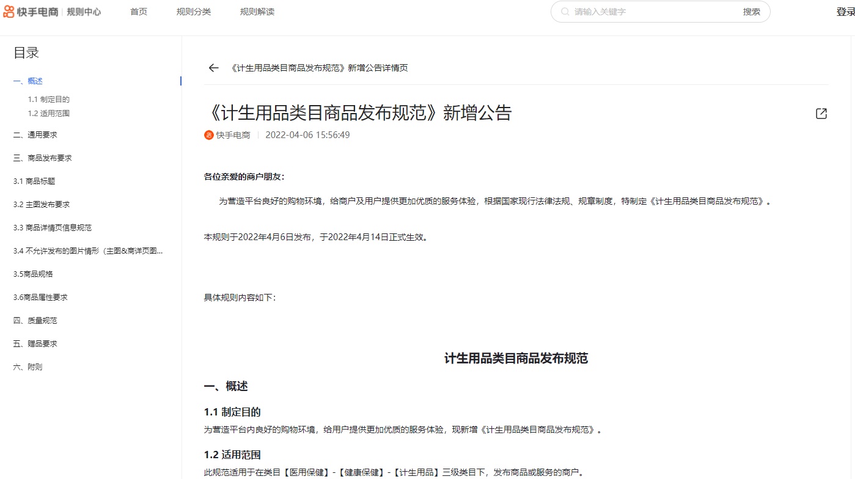
Task: Click the greeting 各位亲爱的商户朋友
Action: [244, 177]
